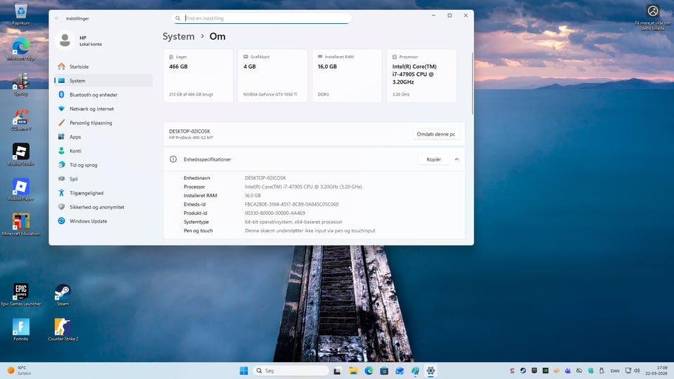Open Personlig tilpasning settings page
The image size is (674, 379).
[x=91, y=123]
